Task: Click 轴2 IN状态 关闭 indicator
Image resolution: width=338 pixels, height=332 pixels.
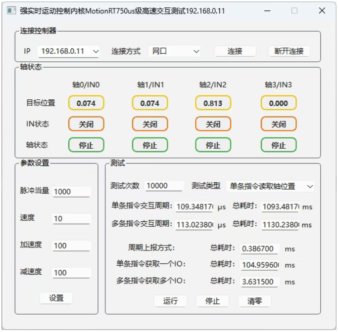Action: [x=213, y=124]
